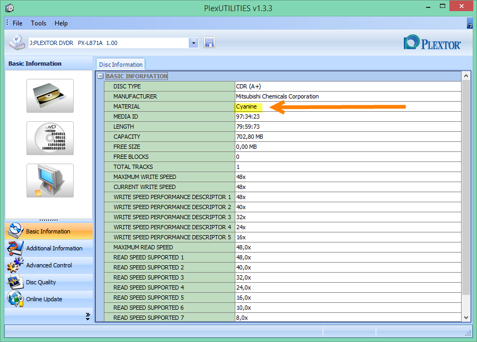Click the drive info icon in left panel
The height and width of the screenshot is (342, 477).
[x=50, y=96]
